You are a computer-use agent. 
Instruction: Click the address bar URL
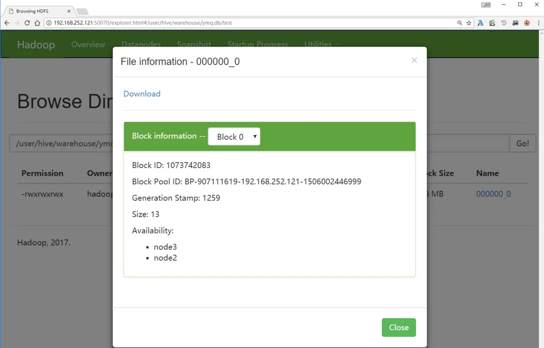coord(143,23)
